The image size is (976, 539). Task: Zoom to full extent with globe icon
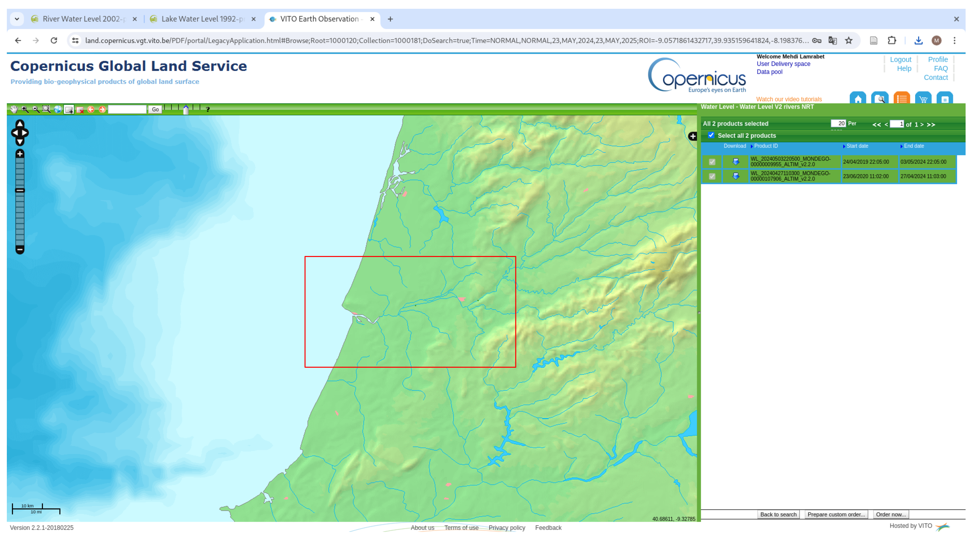pos(58,109)
